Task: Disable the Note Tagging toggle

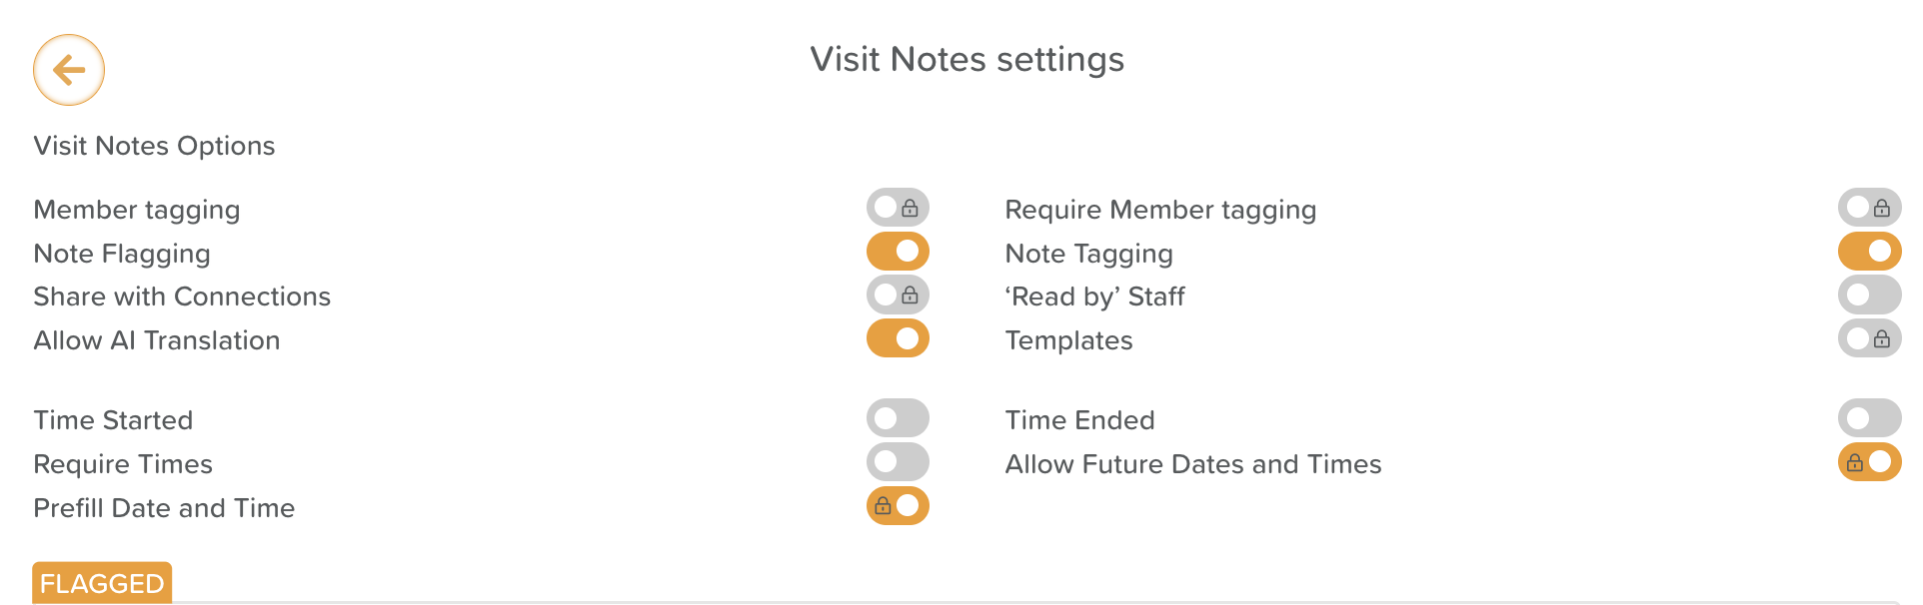Action: tap(1869, 252)
